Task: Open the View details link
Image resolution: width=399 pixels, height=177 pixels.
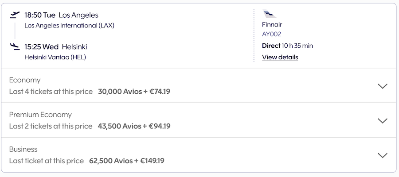Action: (280, 57)
